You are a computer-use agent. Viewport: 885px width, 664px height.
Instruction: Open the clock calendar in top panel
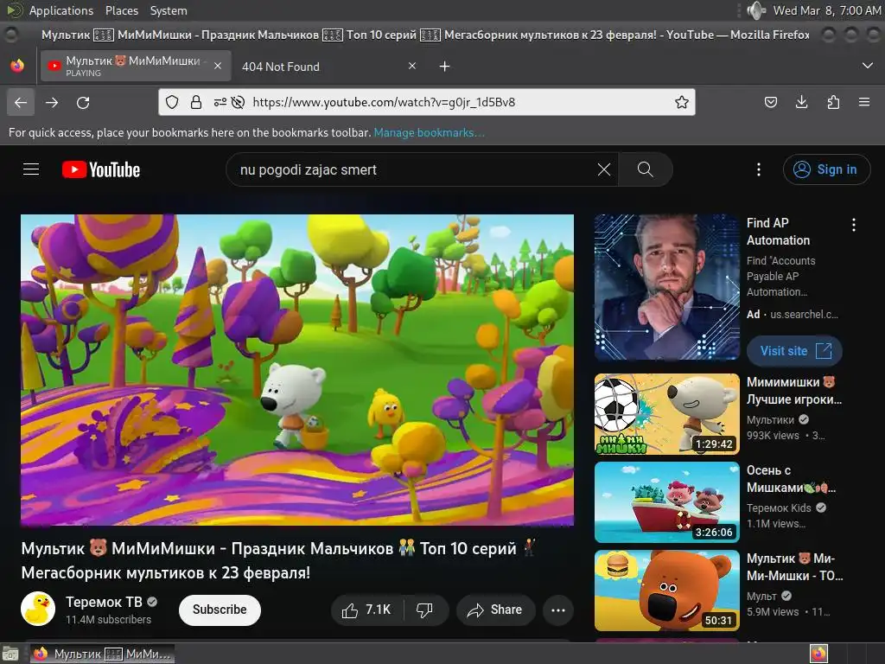[x=826, y=10]
